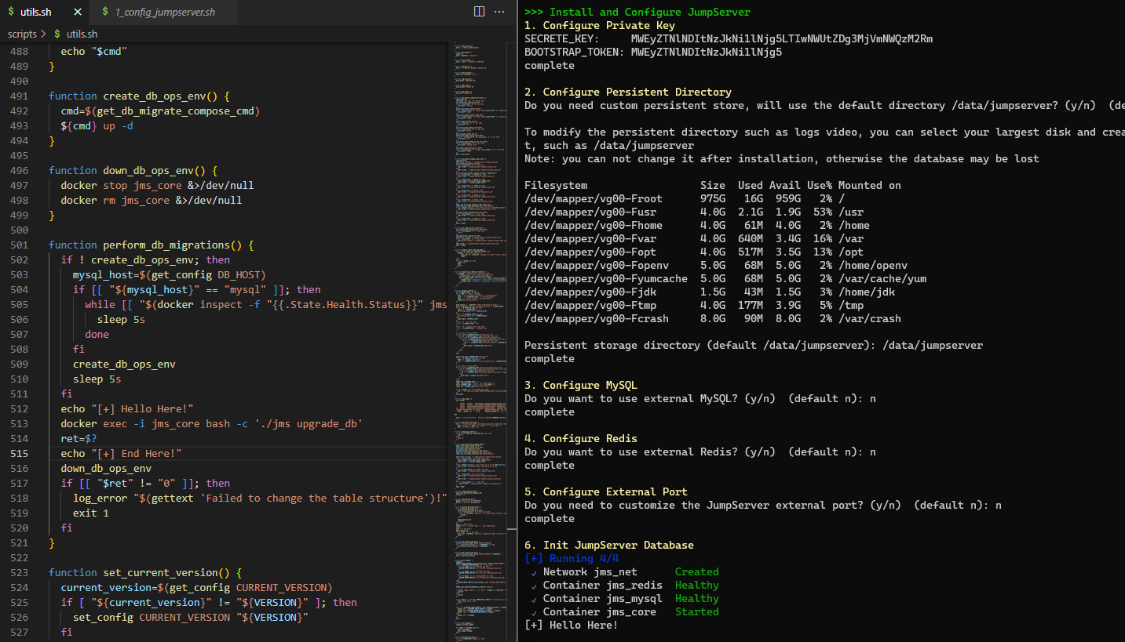The height and width of the screenshot is (642, 1125).
Task: Click the minimap to navigate the file
Action: click(x=479, y=314)
